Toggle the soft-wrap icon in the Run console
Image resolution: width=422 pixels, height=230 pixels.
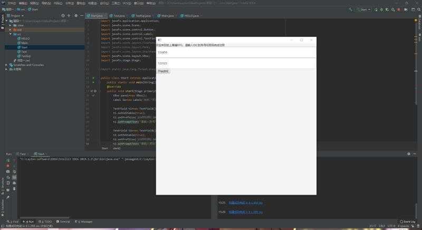tap(14, 171)
